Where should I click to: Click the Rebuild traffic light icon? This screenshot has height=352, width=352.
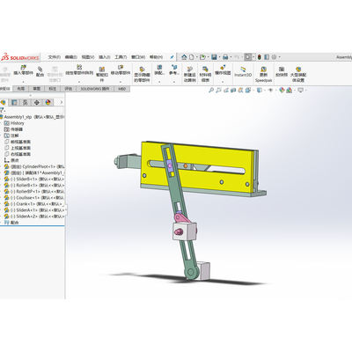pyautogui.click(x=260, y=57)
